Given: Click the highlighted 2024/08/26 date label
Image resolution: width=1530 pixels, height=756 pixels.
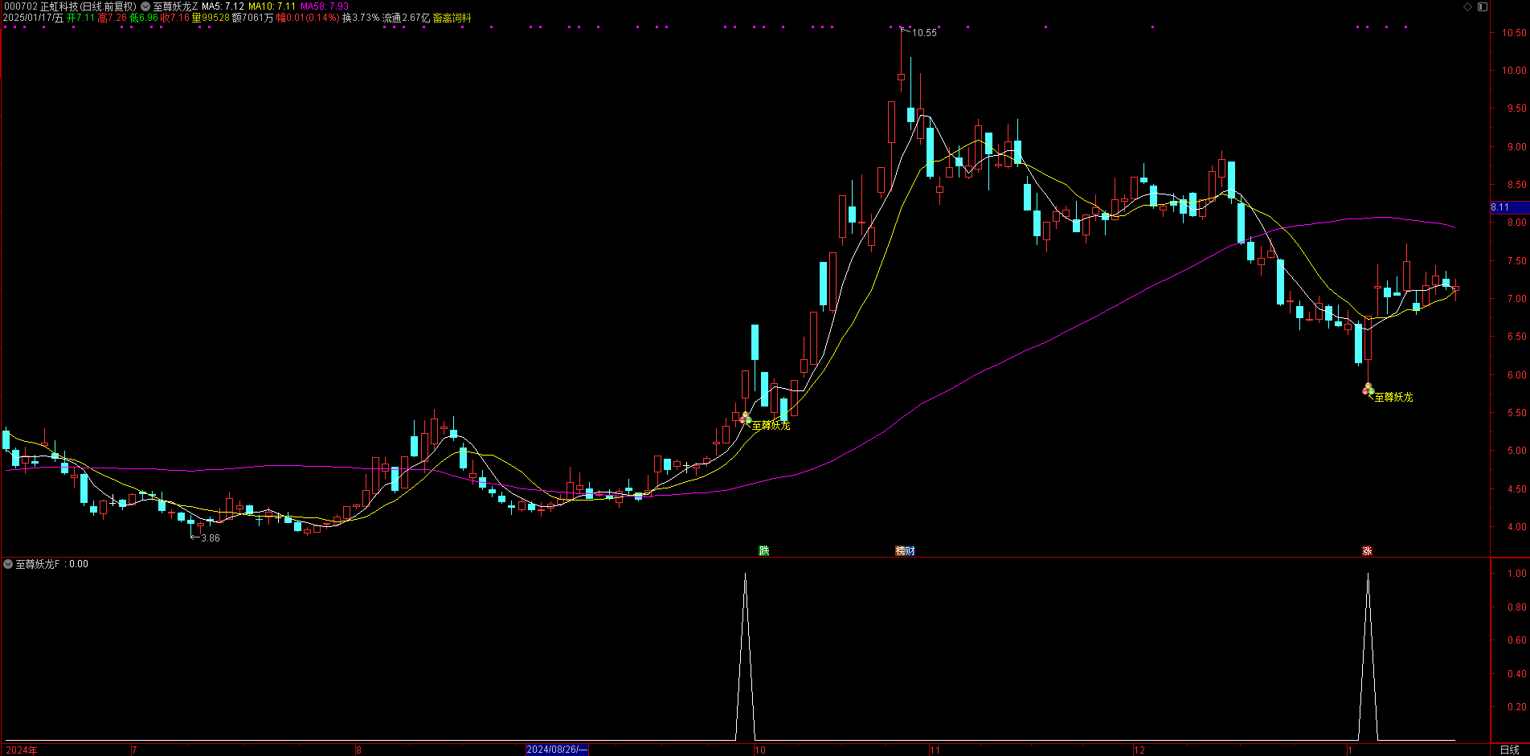Looking at the screenshot, I should point(557,750).
